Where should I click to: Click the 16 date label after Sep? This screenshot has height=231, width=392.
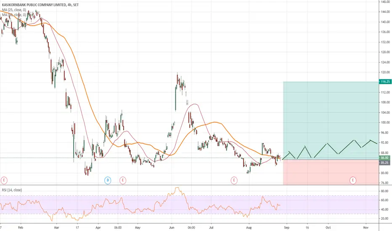[x=307, y=228]
